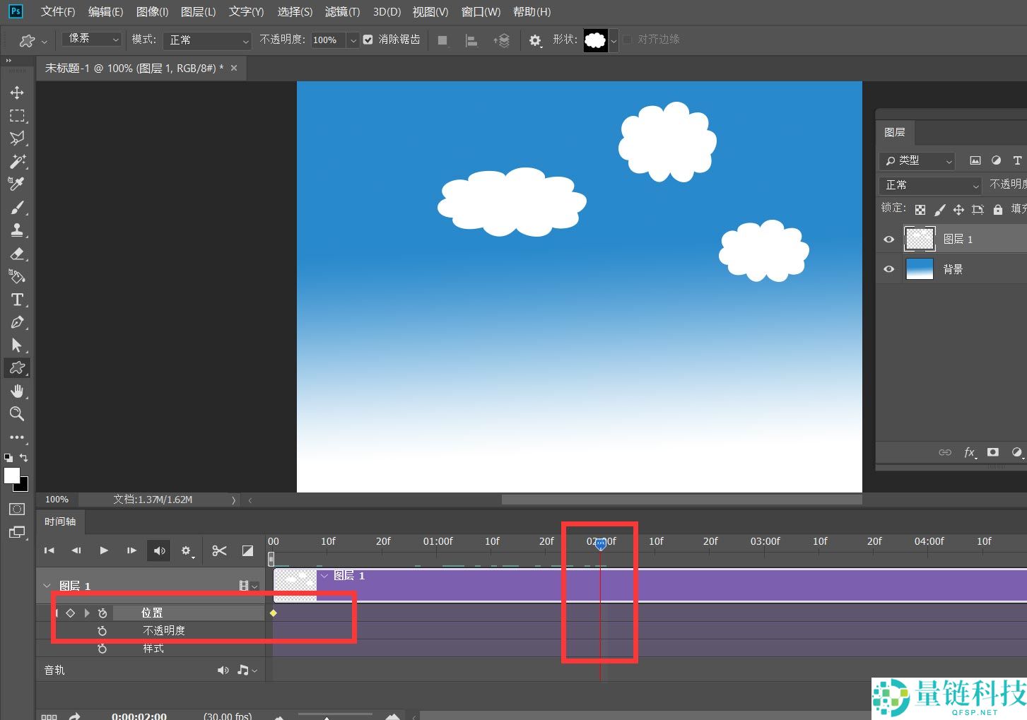Select the Move tool
Screen dimensions: 1027x720
17,93
